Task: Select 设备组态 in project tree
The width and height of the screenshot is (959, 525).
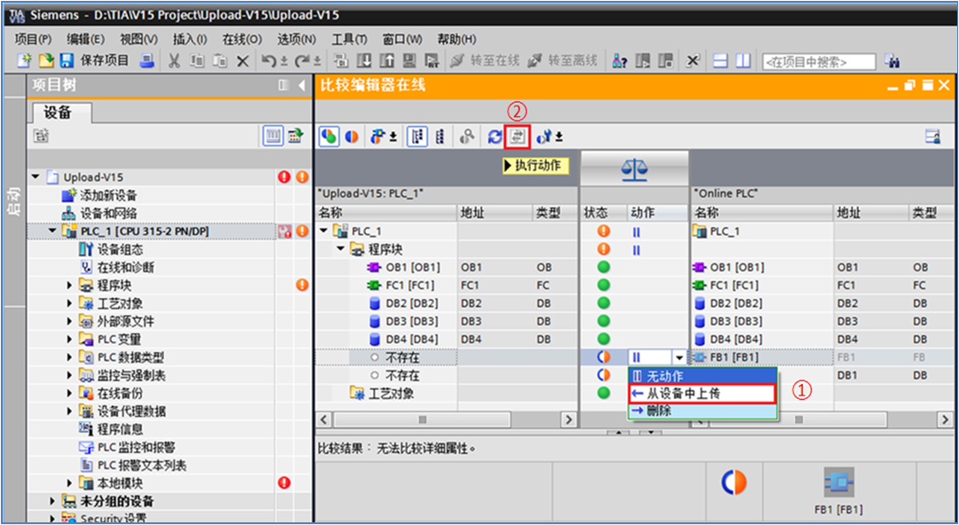Action: pyautogui.click(x=120, y=249)
